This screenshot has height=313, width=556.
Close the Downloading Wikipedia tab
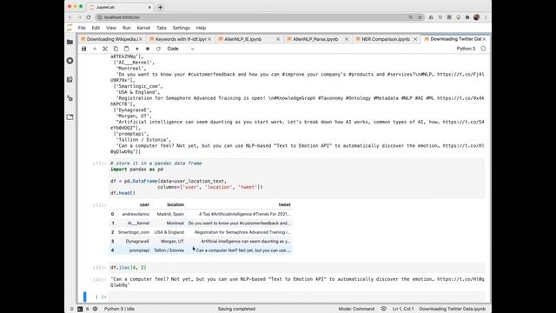pyautogui.click(x=141, y=39)
